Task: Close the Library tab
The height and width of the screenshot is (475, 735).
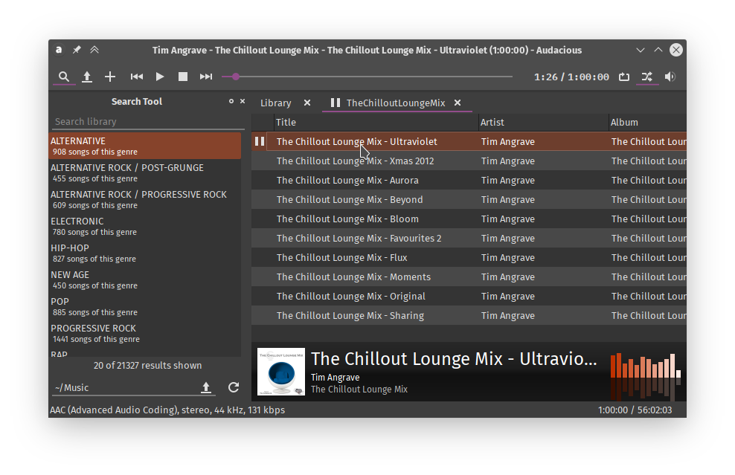Action: [307, 103]
